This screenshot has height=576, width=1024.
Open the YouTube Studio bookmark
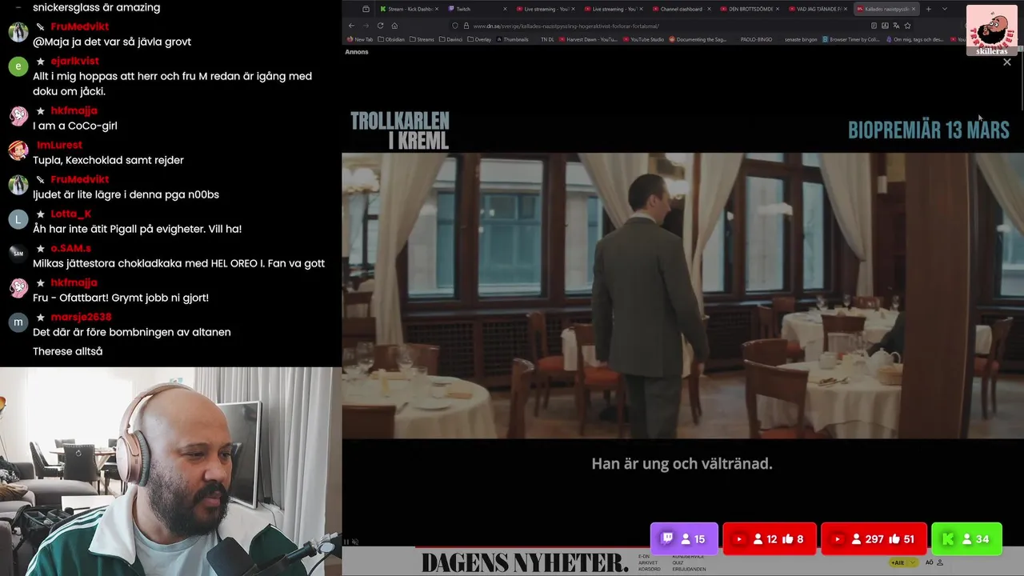point(644,39)
